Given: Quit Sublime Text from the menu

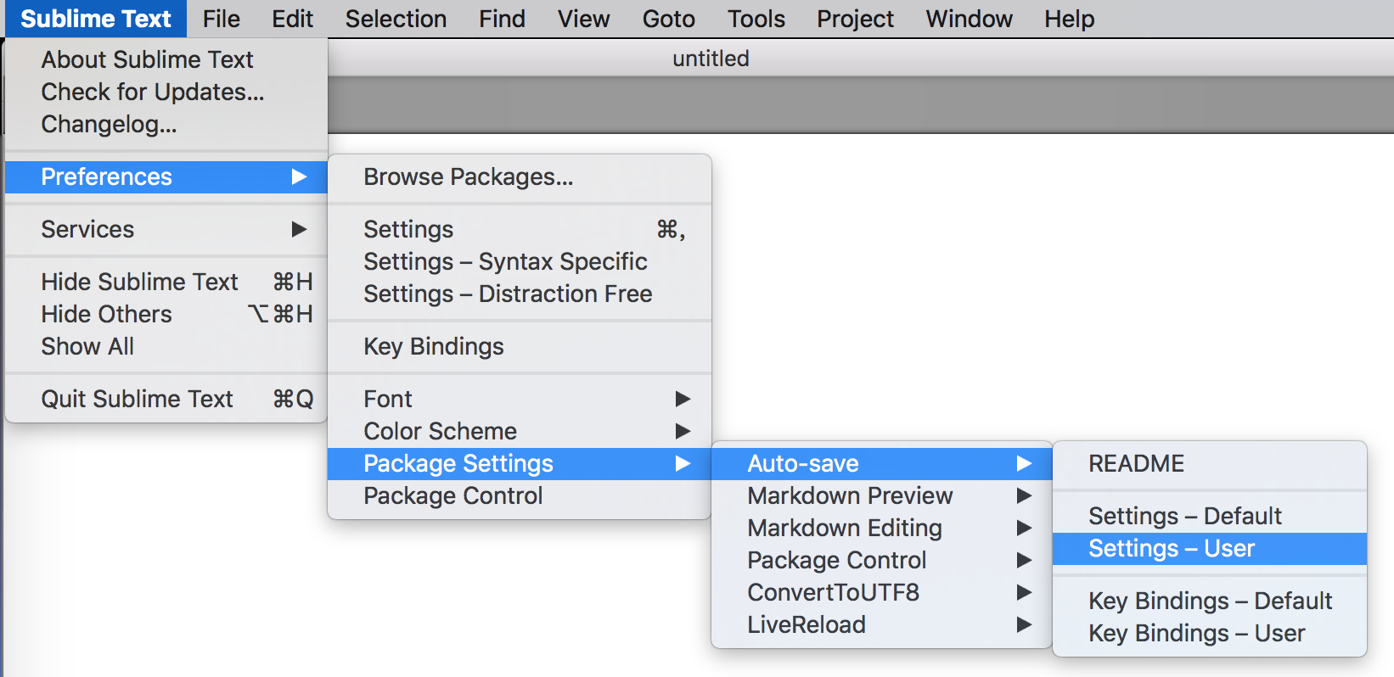Looking at the screenshot, I should [x=137, y=399].
